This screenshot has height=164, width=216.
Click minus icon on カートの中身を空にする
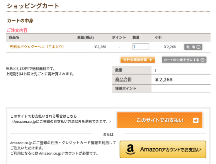[x=202, y=60]
